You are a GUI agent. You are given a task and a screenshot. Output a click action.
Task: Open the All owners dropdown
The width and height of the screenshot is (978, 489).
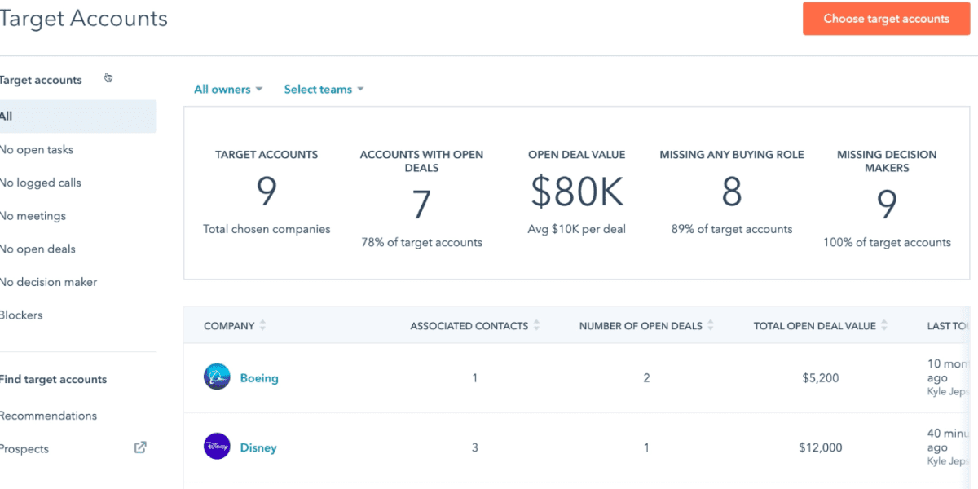pyautogui.click(x=228, y=89)
